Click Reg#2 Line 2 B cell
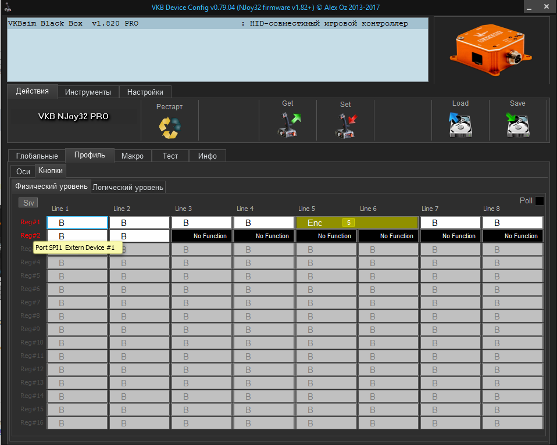This screenshot has width=557, height=445. pos(140,236)
